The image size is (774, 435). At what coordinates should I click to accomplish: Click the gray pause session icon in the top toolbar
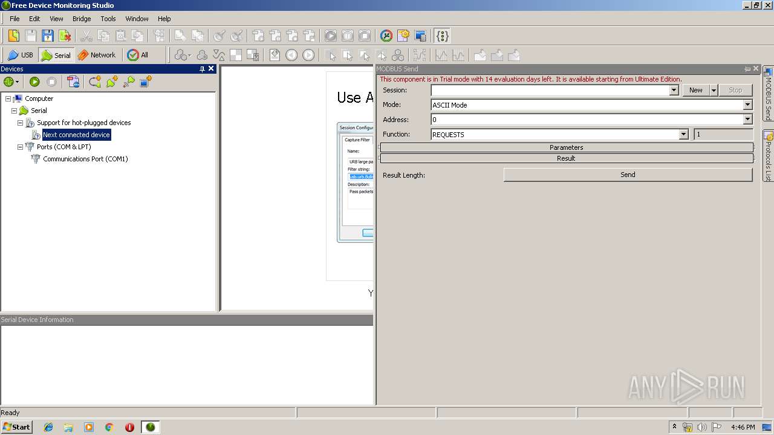pyautogui.click(x=348, y=36)
